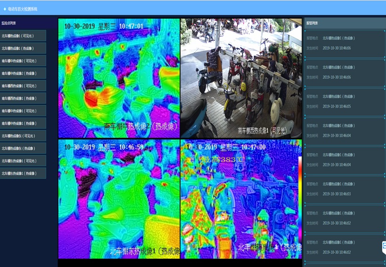Click the 监控点列表 panel header

(x=29, y=23)
